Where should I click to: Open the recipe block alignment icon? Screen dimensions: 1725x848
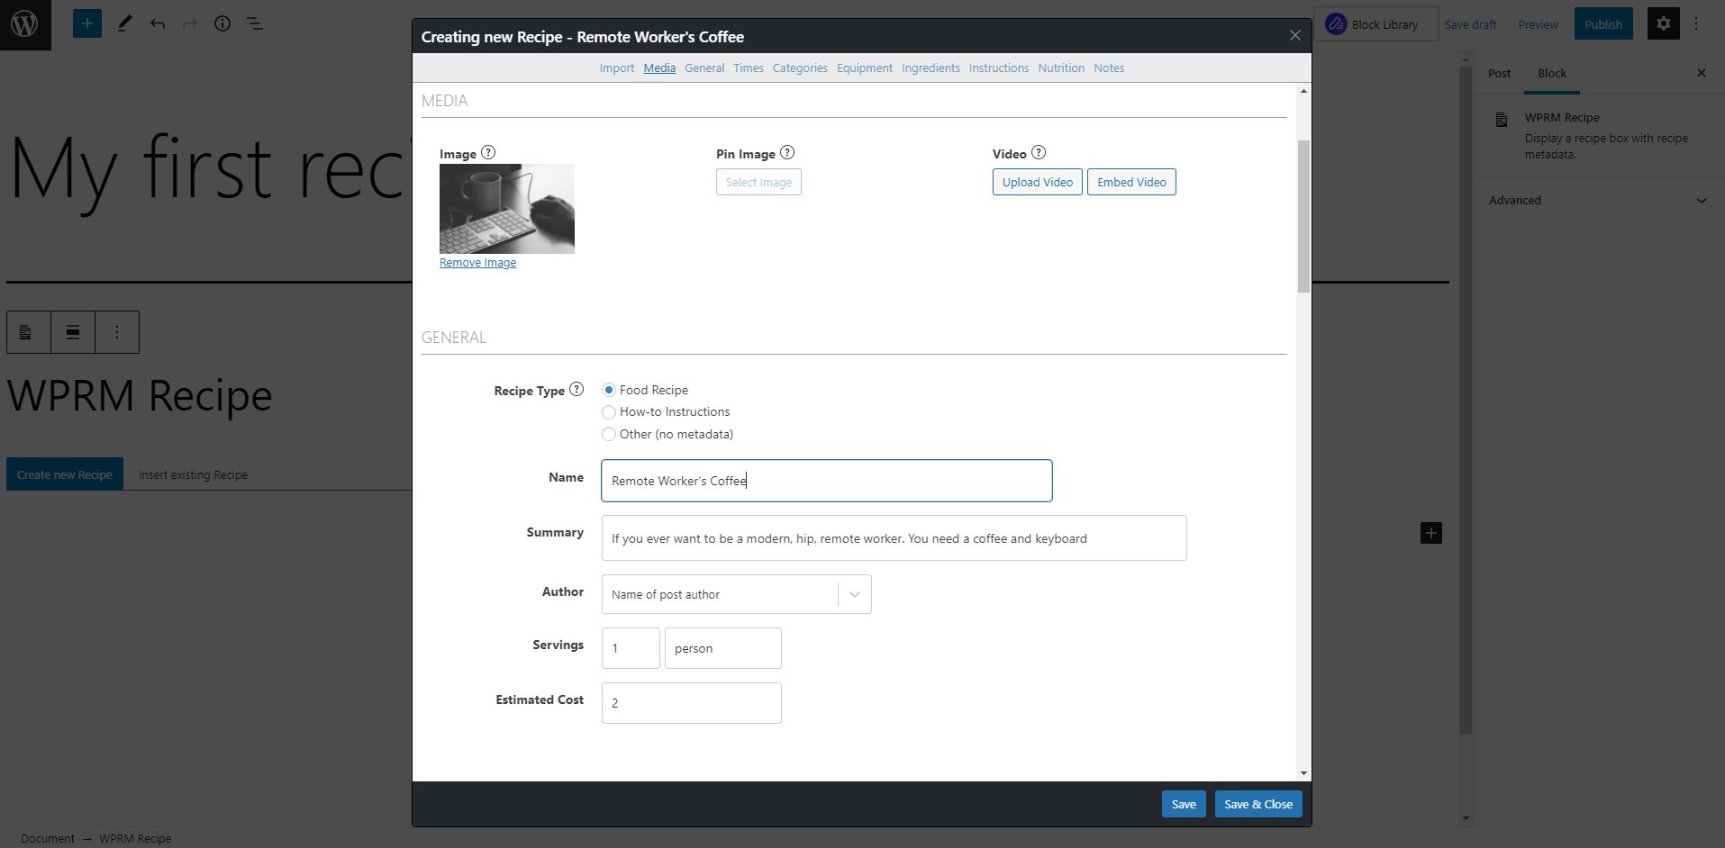[x=71, y=331]
